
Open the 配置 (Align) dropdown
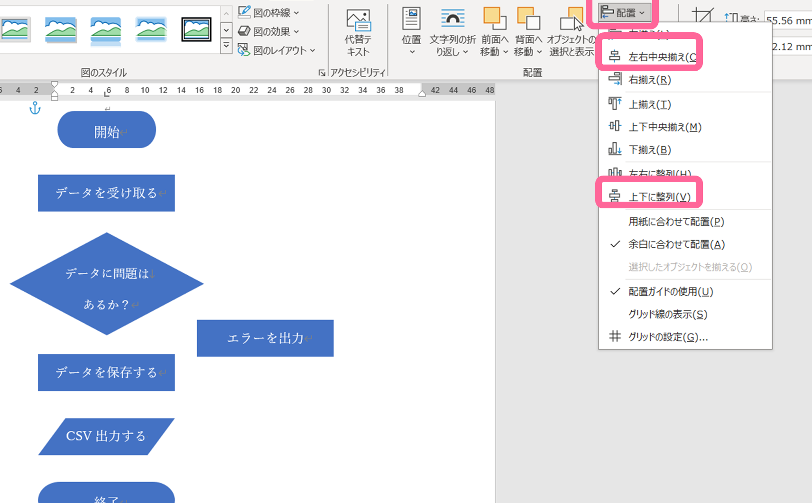(625, 13)
